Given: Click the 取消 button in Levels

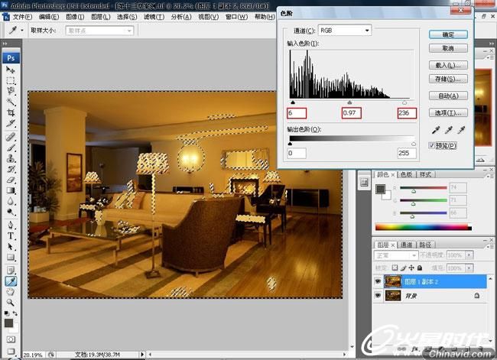Looking at the screenshot, I should coord(448,48).
